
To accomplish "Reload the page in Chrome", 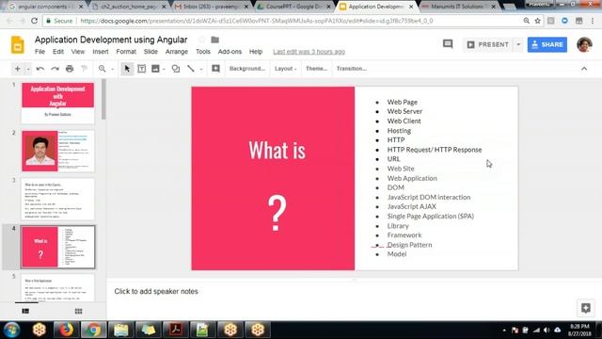I will click(34, 21).
